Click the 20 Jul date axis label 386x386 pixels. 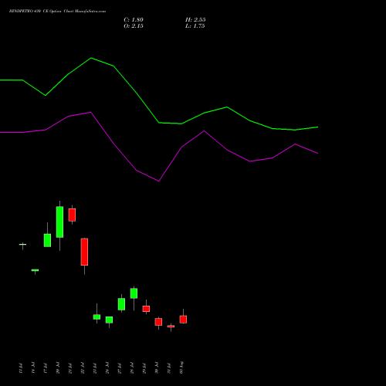coord(58,367)
